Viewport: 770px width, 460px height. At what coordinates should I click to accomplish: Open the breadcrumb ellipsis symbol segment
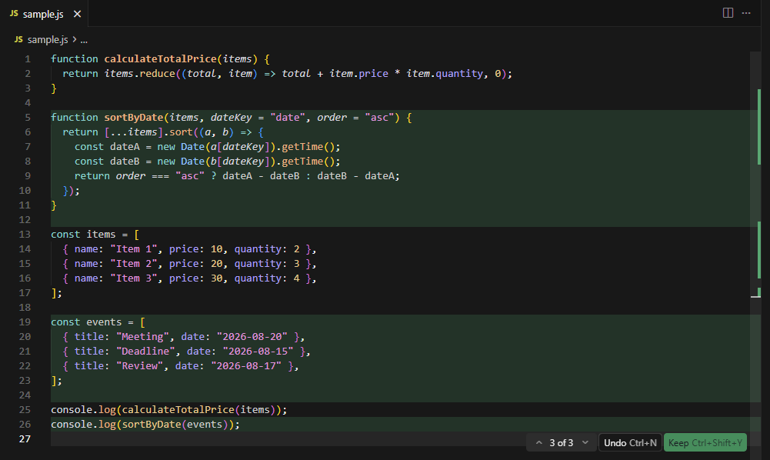(84, 40)
